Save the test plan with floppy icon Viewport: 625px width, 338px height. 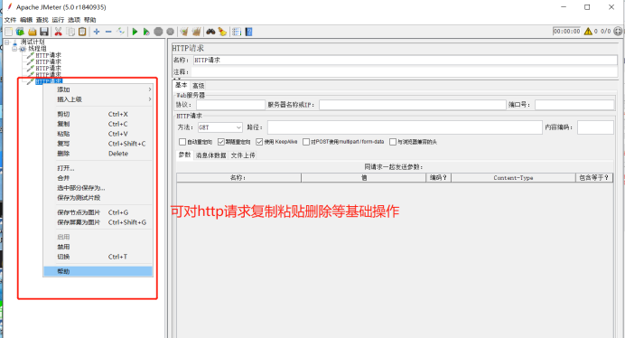[44, 32]
